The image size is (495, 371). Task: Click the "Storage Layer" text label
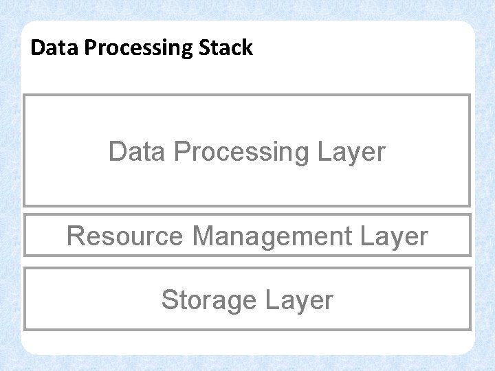click(247, 300)
